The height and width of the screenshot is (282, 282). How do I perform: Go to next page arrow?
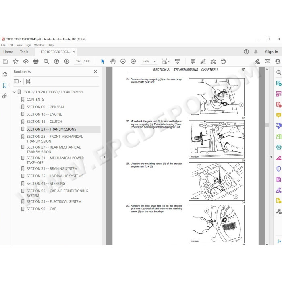tap(67, 61)
